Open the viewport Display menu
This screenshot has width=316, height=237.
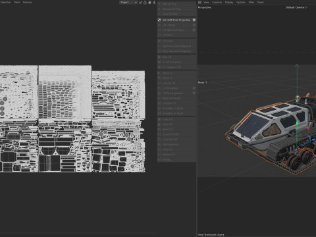[229, 2]
